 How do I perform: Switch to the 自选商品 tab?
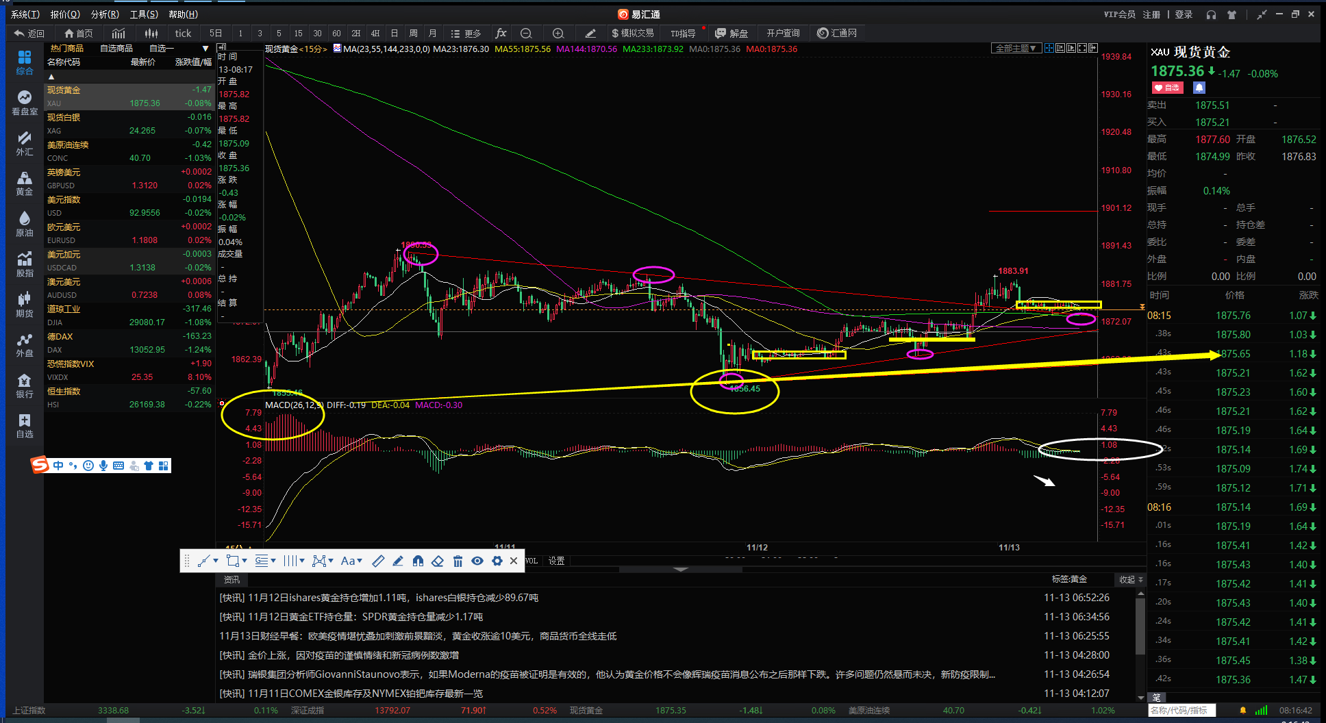(x=116, y=49)
